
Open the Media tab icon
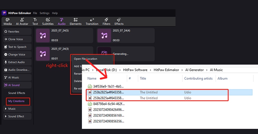pyautogui.click(x=7, y=20)
